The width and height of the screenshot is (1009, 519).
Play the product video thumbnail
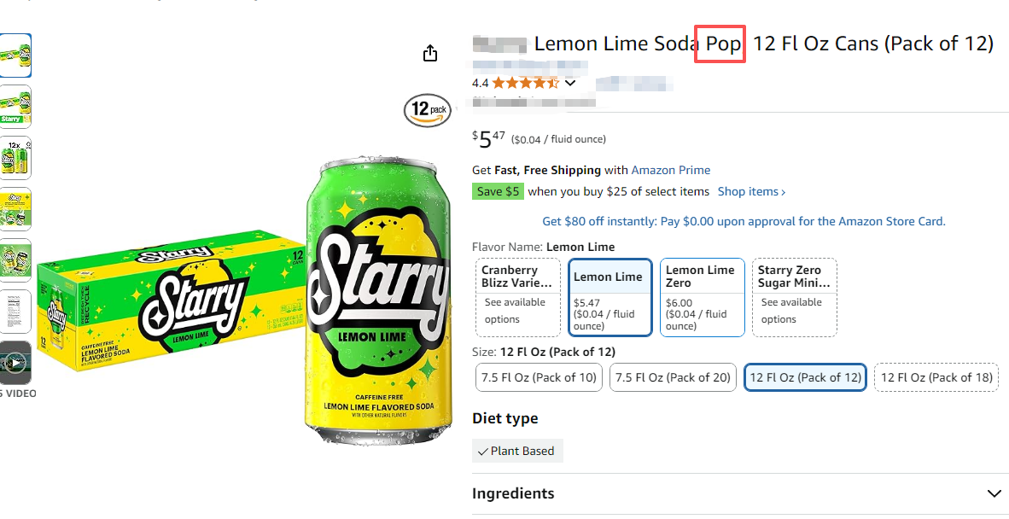coord(15,363)
